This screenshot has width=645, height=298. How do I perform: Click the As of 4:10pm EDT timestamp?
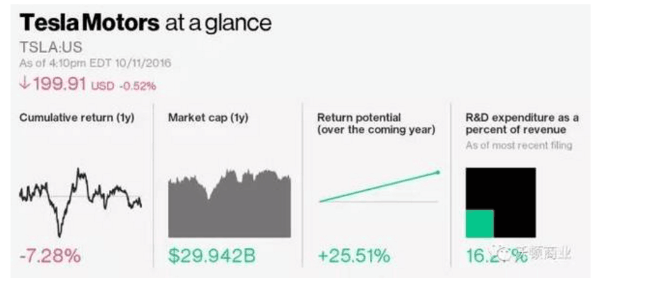pyautogui.click(x=95, y=64)
